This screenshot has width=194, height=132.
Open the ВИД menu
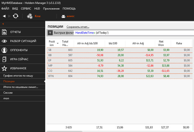tap(15, 9)
